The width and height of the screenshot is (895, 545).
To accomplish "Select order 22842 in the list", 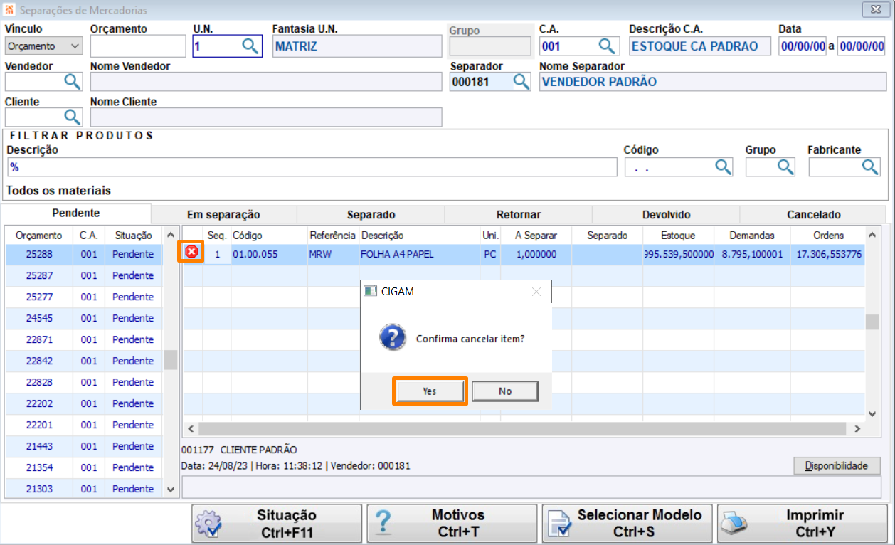I will [84, 361].
